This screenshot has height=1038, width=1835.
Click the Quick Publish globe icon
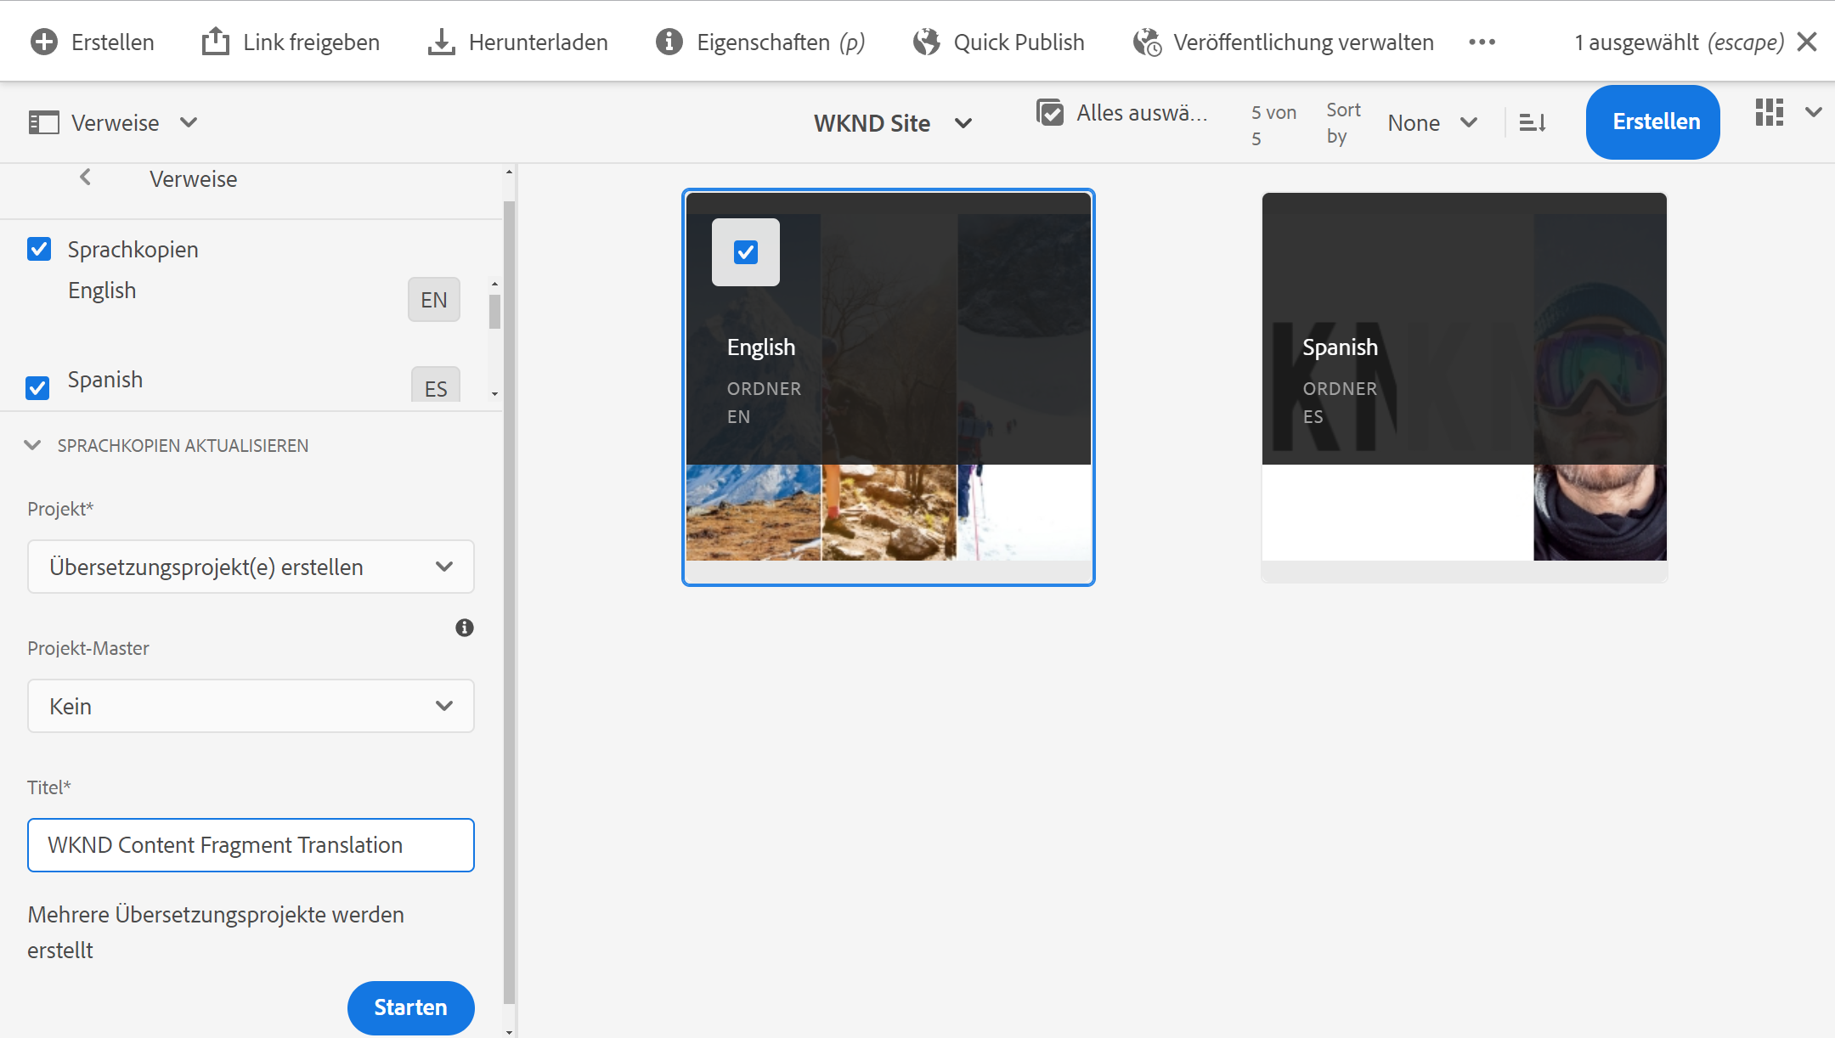pos(927,42)
